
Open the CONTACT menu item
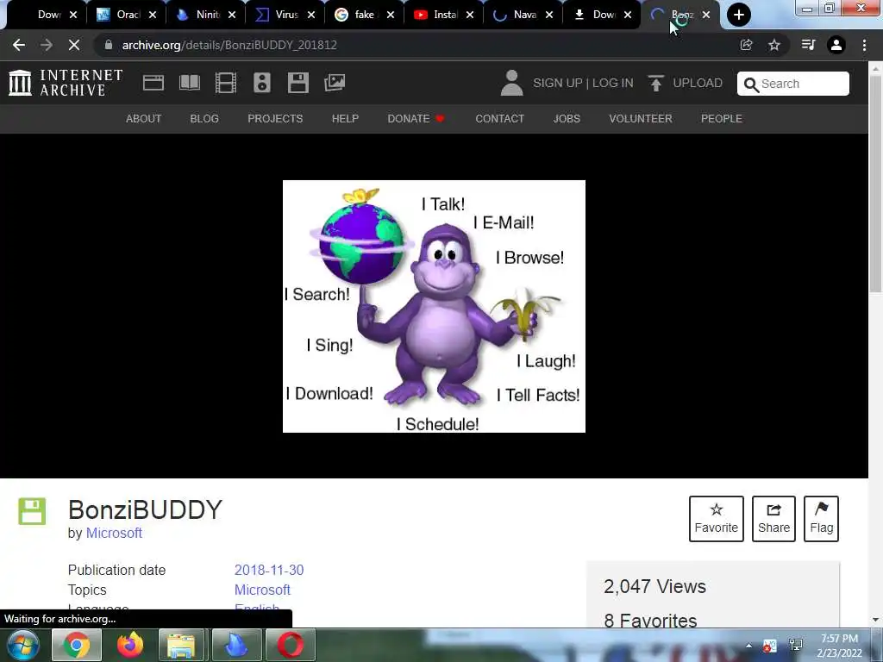tap(499, 119)
